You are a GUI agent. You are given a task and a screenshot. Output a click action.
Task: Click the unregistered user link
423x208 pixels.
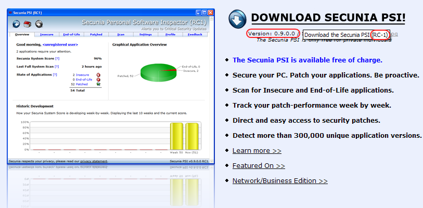coord(60,45)
